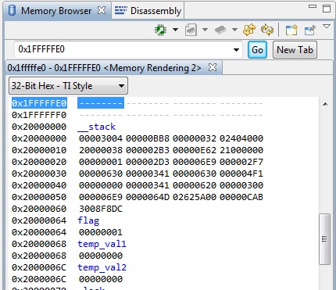
Task: Click memory value 00000032
Action: coord(195,138)
